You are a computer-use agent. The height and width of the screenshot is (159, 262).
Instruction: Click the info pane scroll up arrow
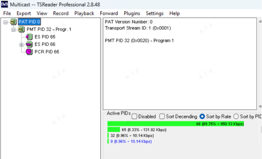pos(260,21)
